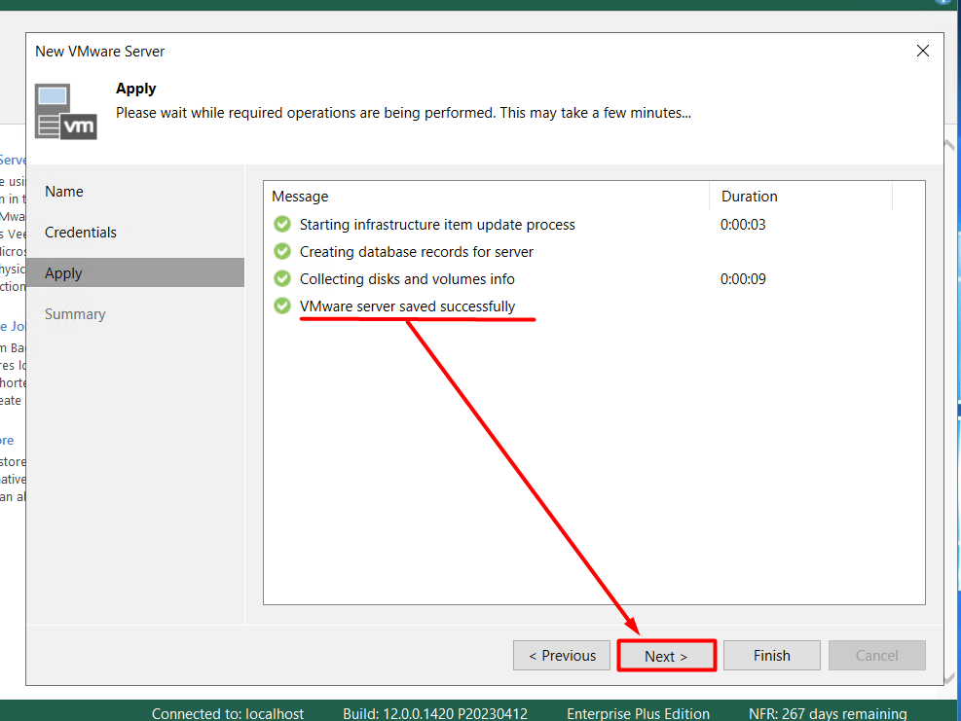This screenshot has height=721, width=961.
Task: Click green check beside Starting infrastructure item update
Action: pos(282,224)
